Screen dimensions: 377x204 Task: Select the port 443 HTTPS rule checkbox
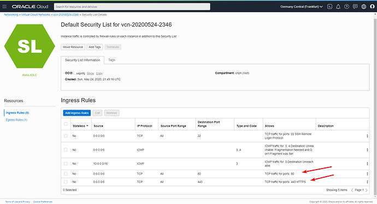pos(66,182)
